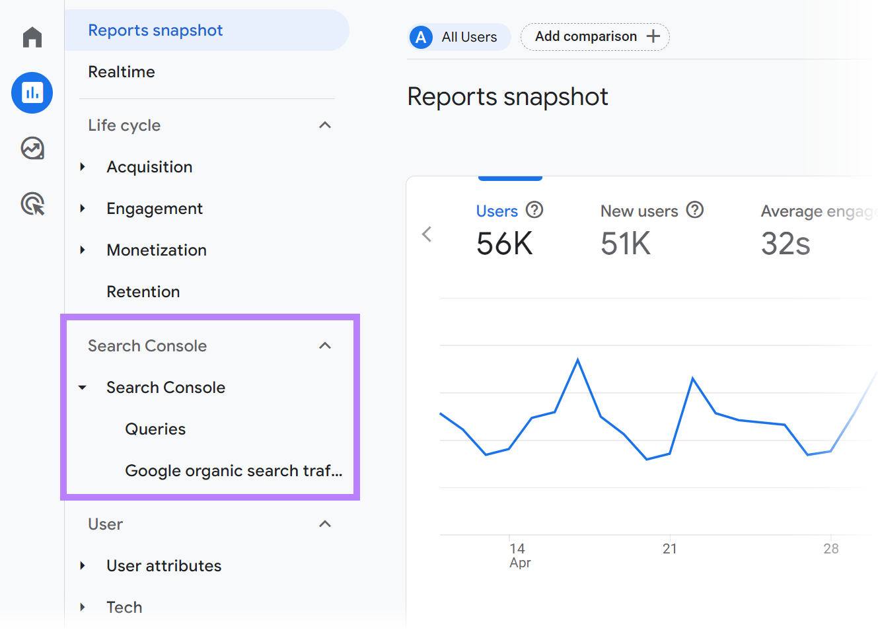Select the Users card tab indicator above the chart
The image size is (878, 634).
(510, 176)
